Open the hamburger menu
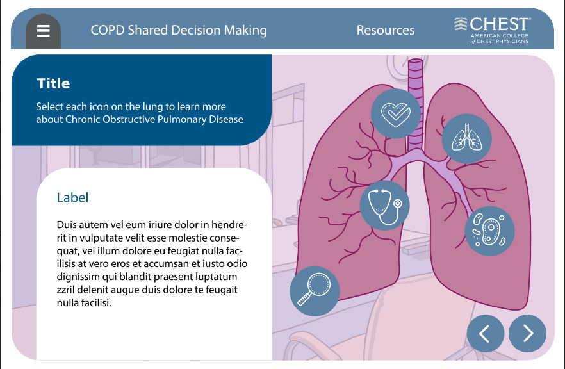This screenshot has height=369, width=565. (43, 31)
